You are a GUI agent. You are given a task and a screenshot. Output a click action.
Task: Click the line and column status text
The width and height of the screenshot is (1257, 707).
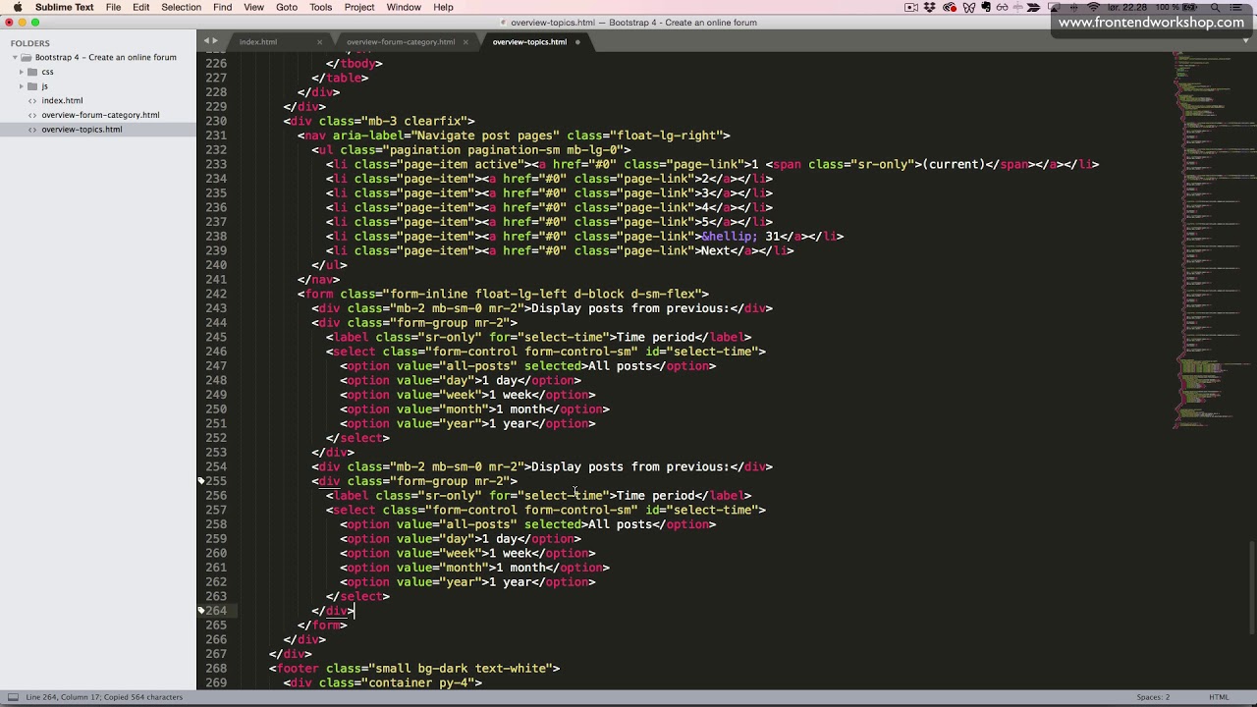104,697
